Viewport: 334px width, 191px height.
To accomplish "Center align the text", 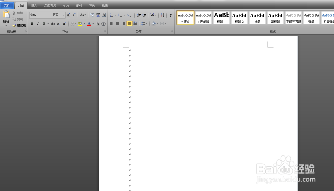I will pyautogui.click(x=117, y=23).
